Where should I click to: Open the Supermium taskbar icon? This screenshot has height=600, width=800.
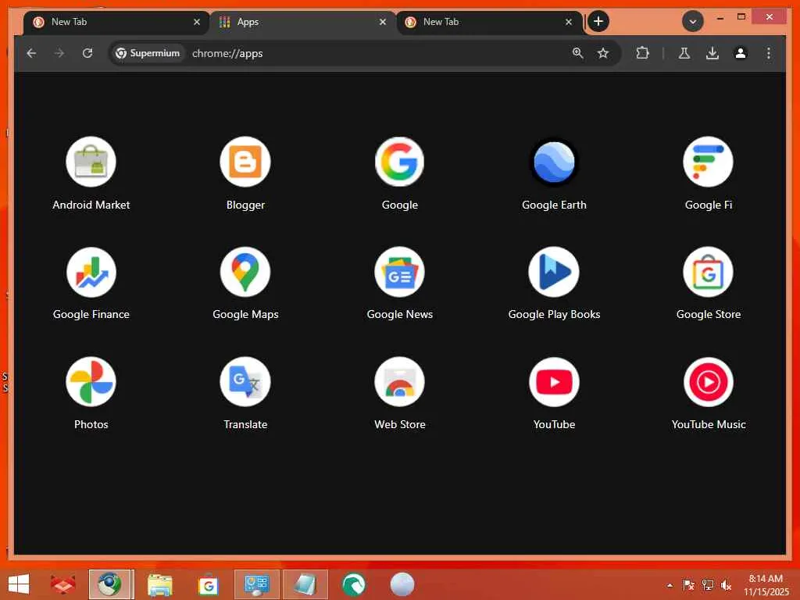[111, 584]
